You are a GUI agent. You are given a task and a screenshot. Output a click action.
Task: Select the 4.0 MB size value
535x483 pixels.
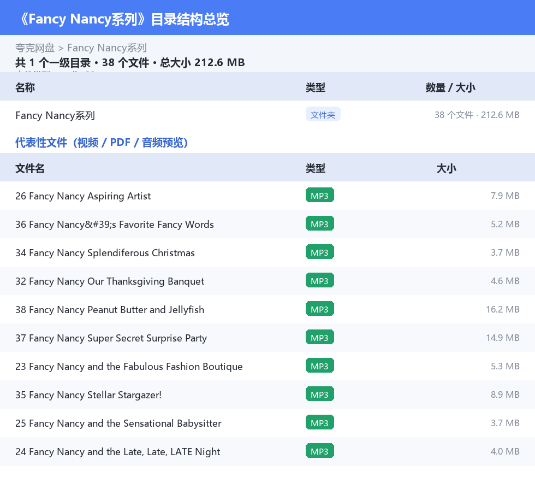[x=505, y=451]
